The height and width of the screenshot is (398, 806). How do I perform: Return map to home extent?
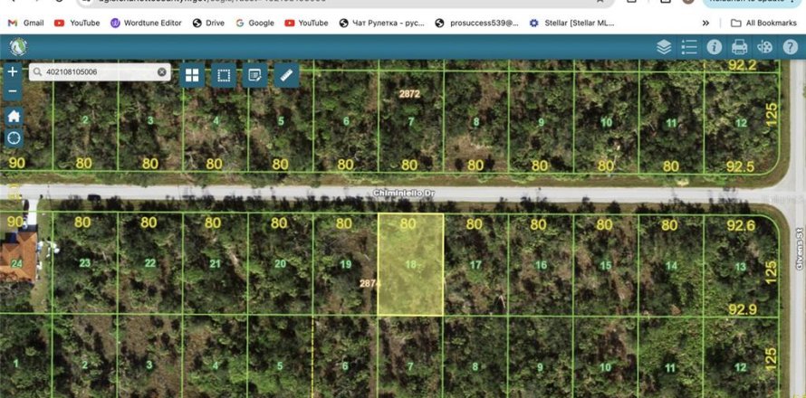point(14,116)
